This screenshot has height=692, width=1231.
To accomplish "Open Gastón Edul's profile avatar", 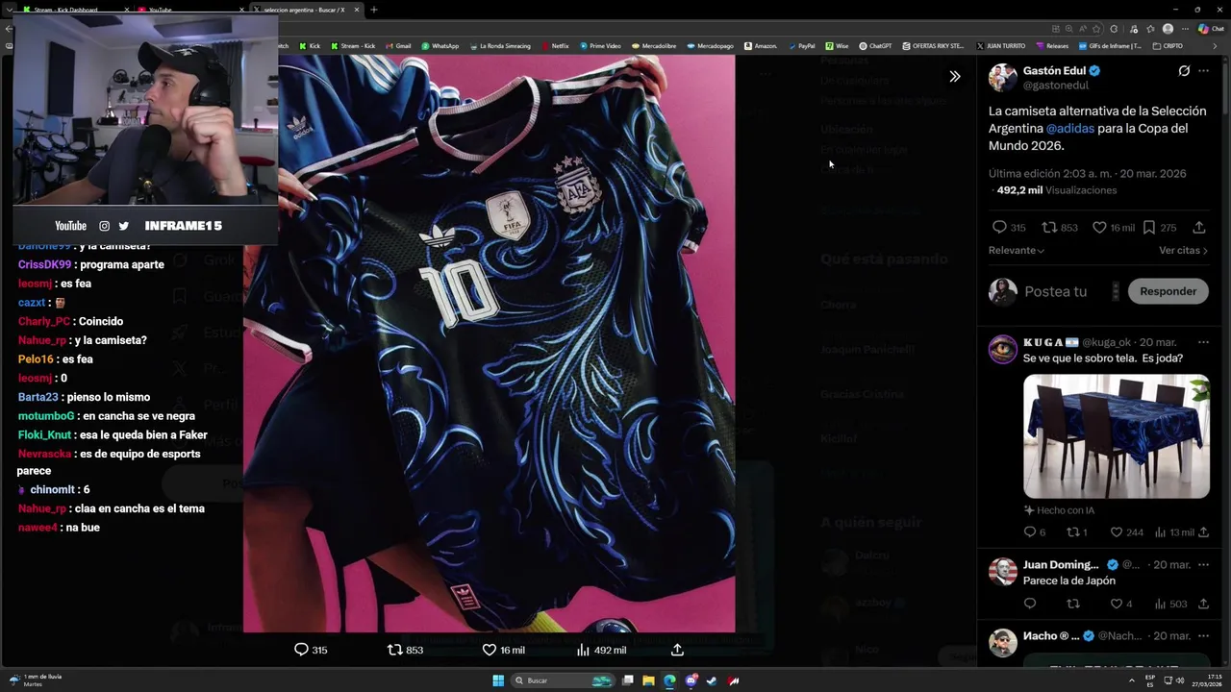I will point(1003,78).
